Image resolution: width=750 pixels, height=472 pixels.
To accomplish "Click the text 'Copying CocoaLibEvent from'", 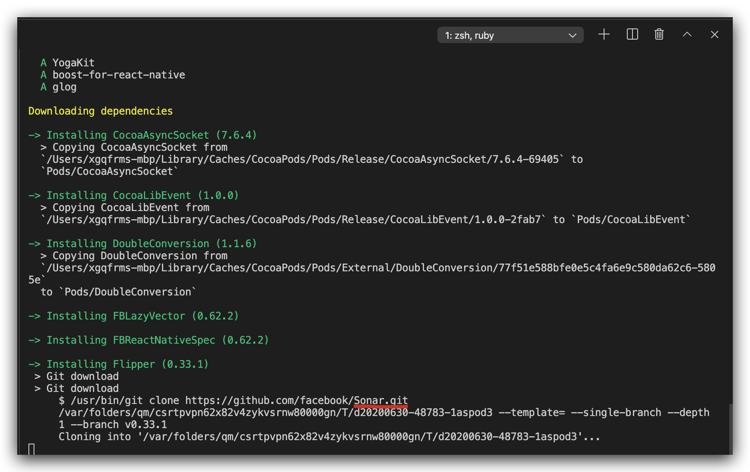I will click(x=131, y=208).
